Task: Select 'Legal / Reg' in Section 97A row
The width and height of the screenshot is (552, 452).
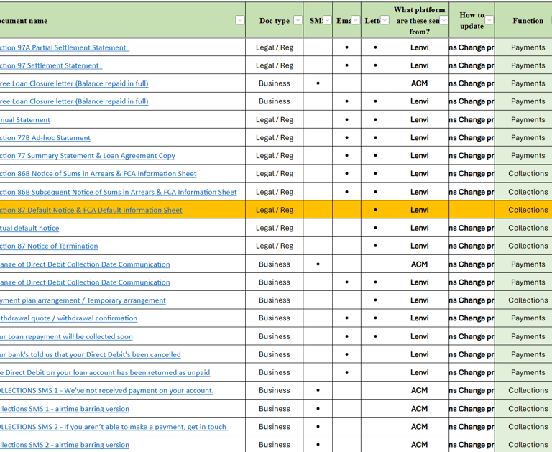Action: pos(275,47)
